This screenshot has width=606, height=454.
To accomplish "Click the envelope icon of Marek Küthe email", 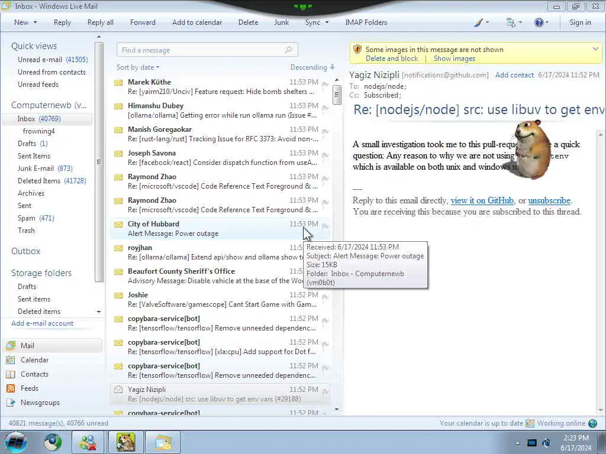I will 118,82.
